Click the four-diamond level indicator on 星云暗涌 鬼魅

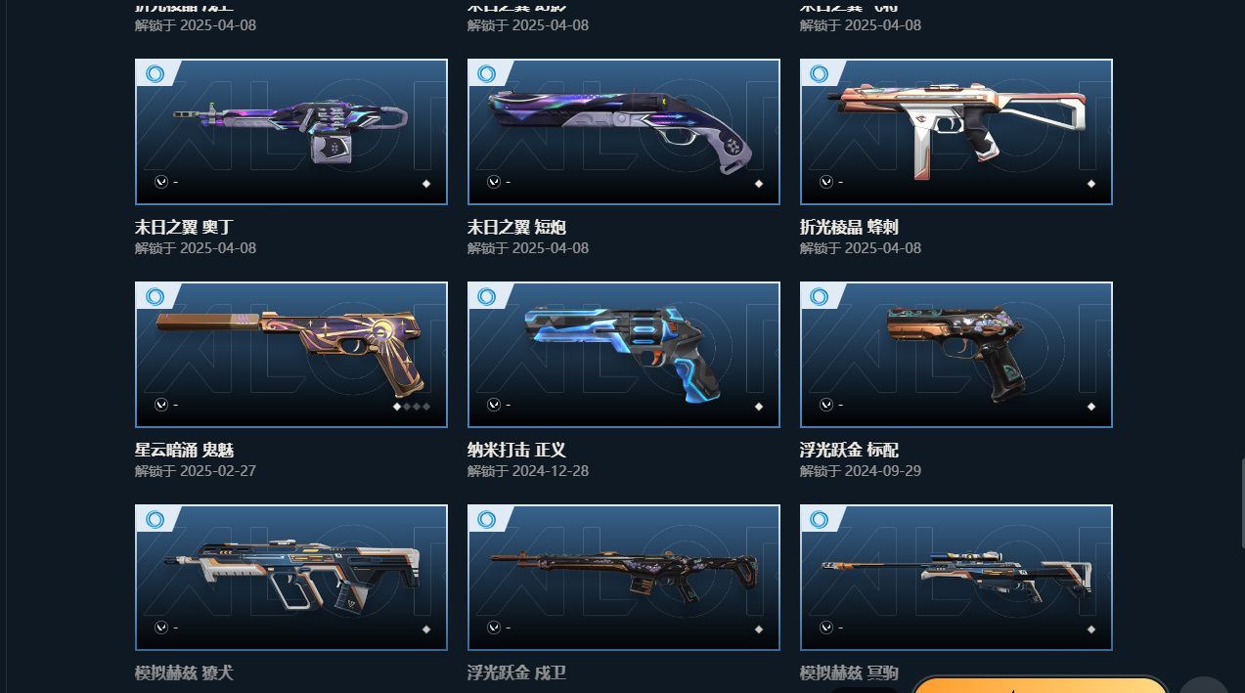tap(412, 406)
